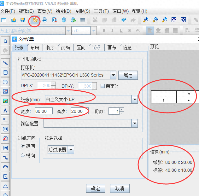Click the save disk icon
The width and height of the screenshot is (199, 196).
click(x=23, y=20)
